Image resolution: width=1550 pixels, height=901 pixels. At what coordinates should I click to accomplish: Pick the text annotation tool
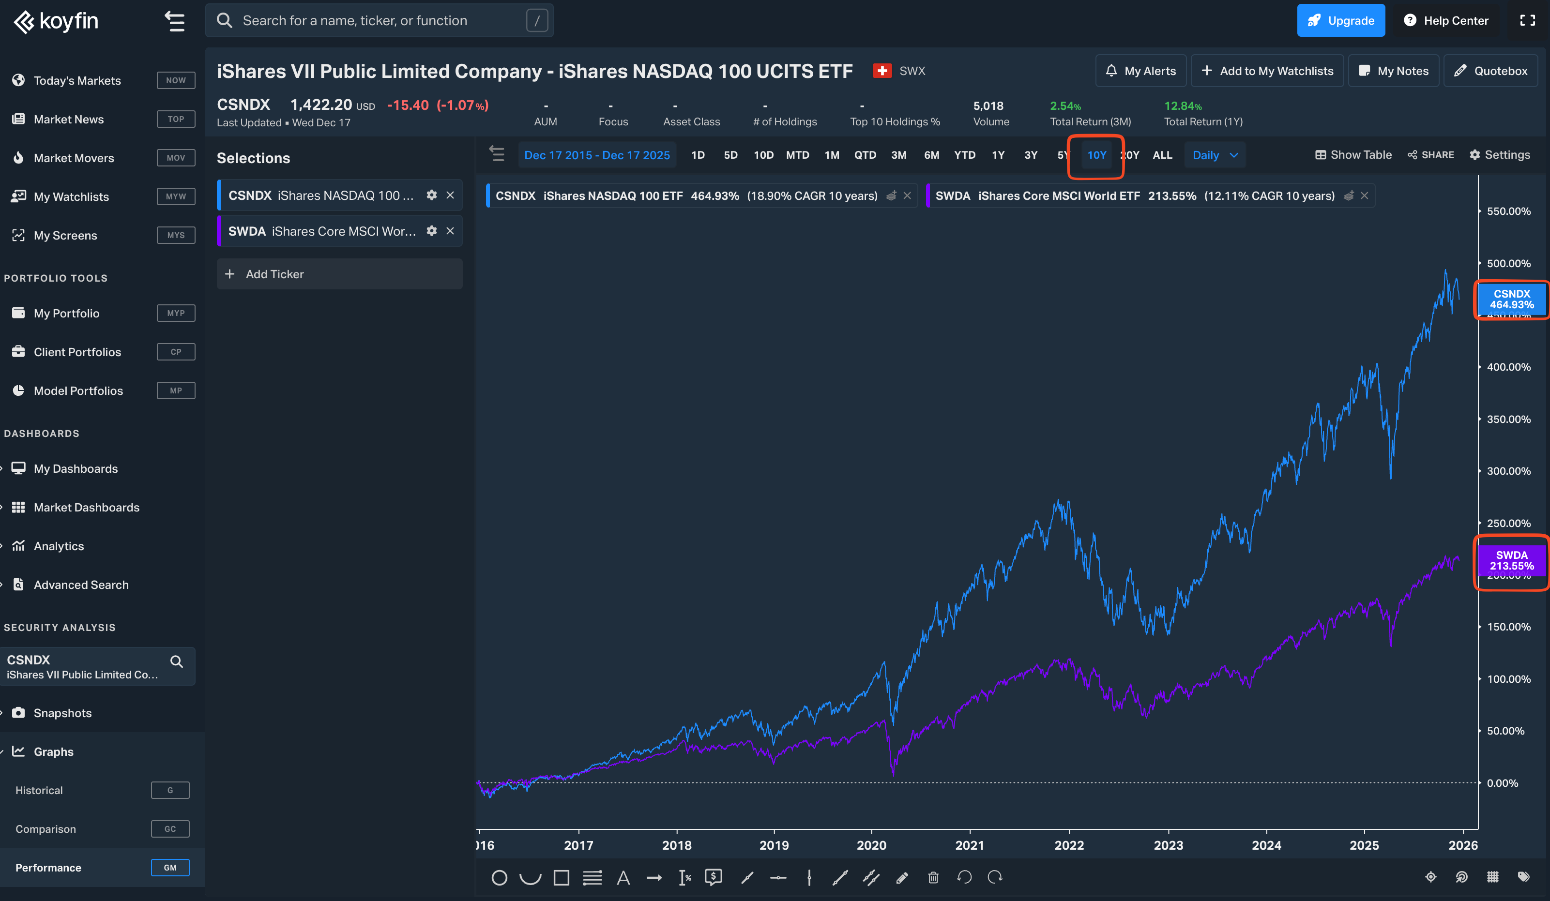click(x=623, y=878)
